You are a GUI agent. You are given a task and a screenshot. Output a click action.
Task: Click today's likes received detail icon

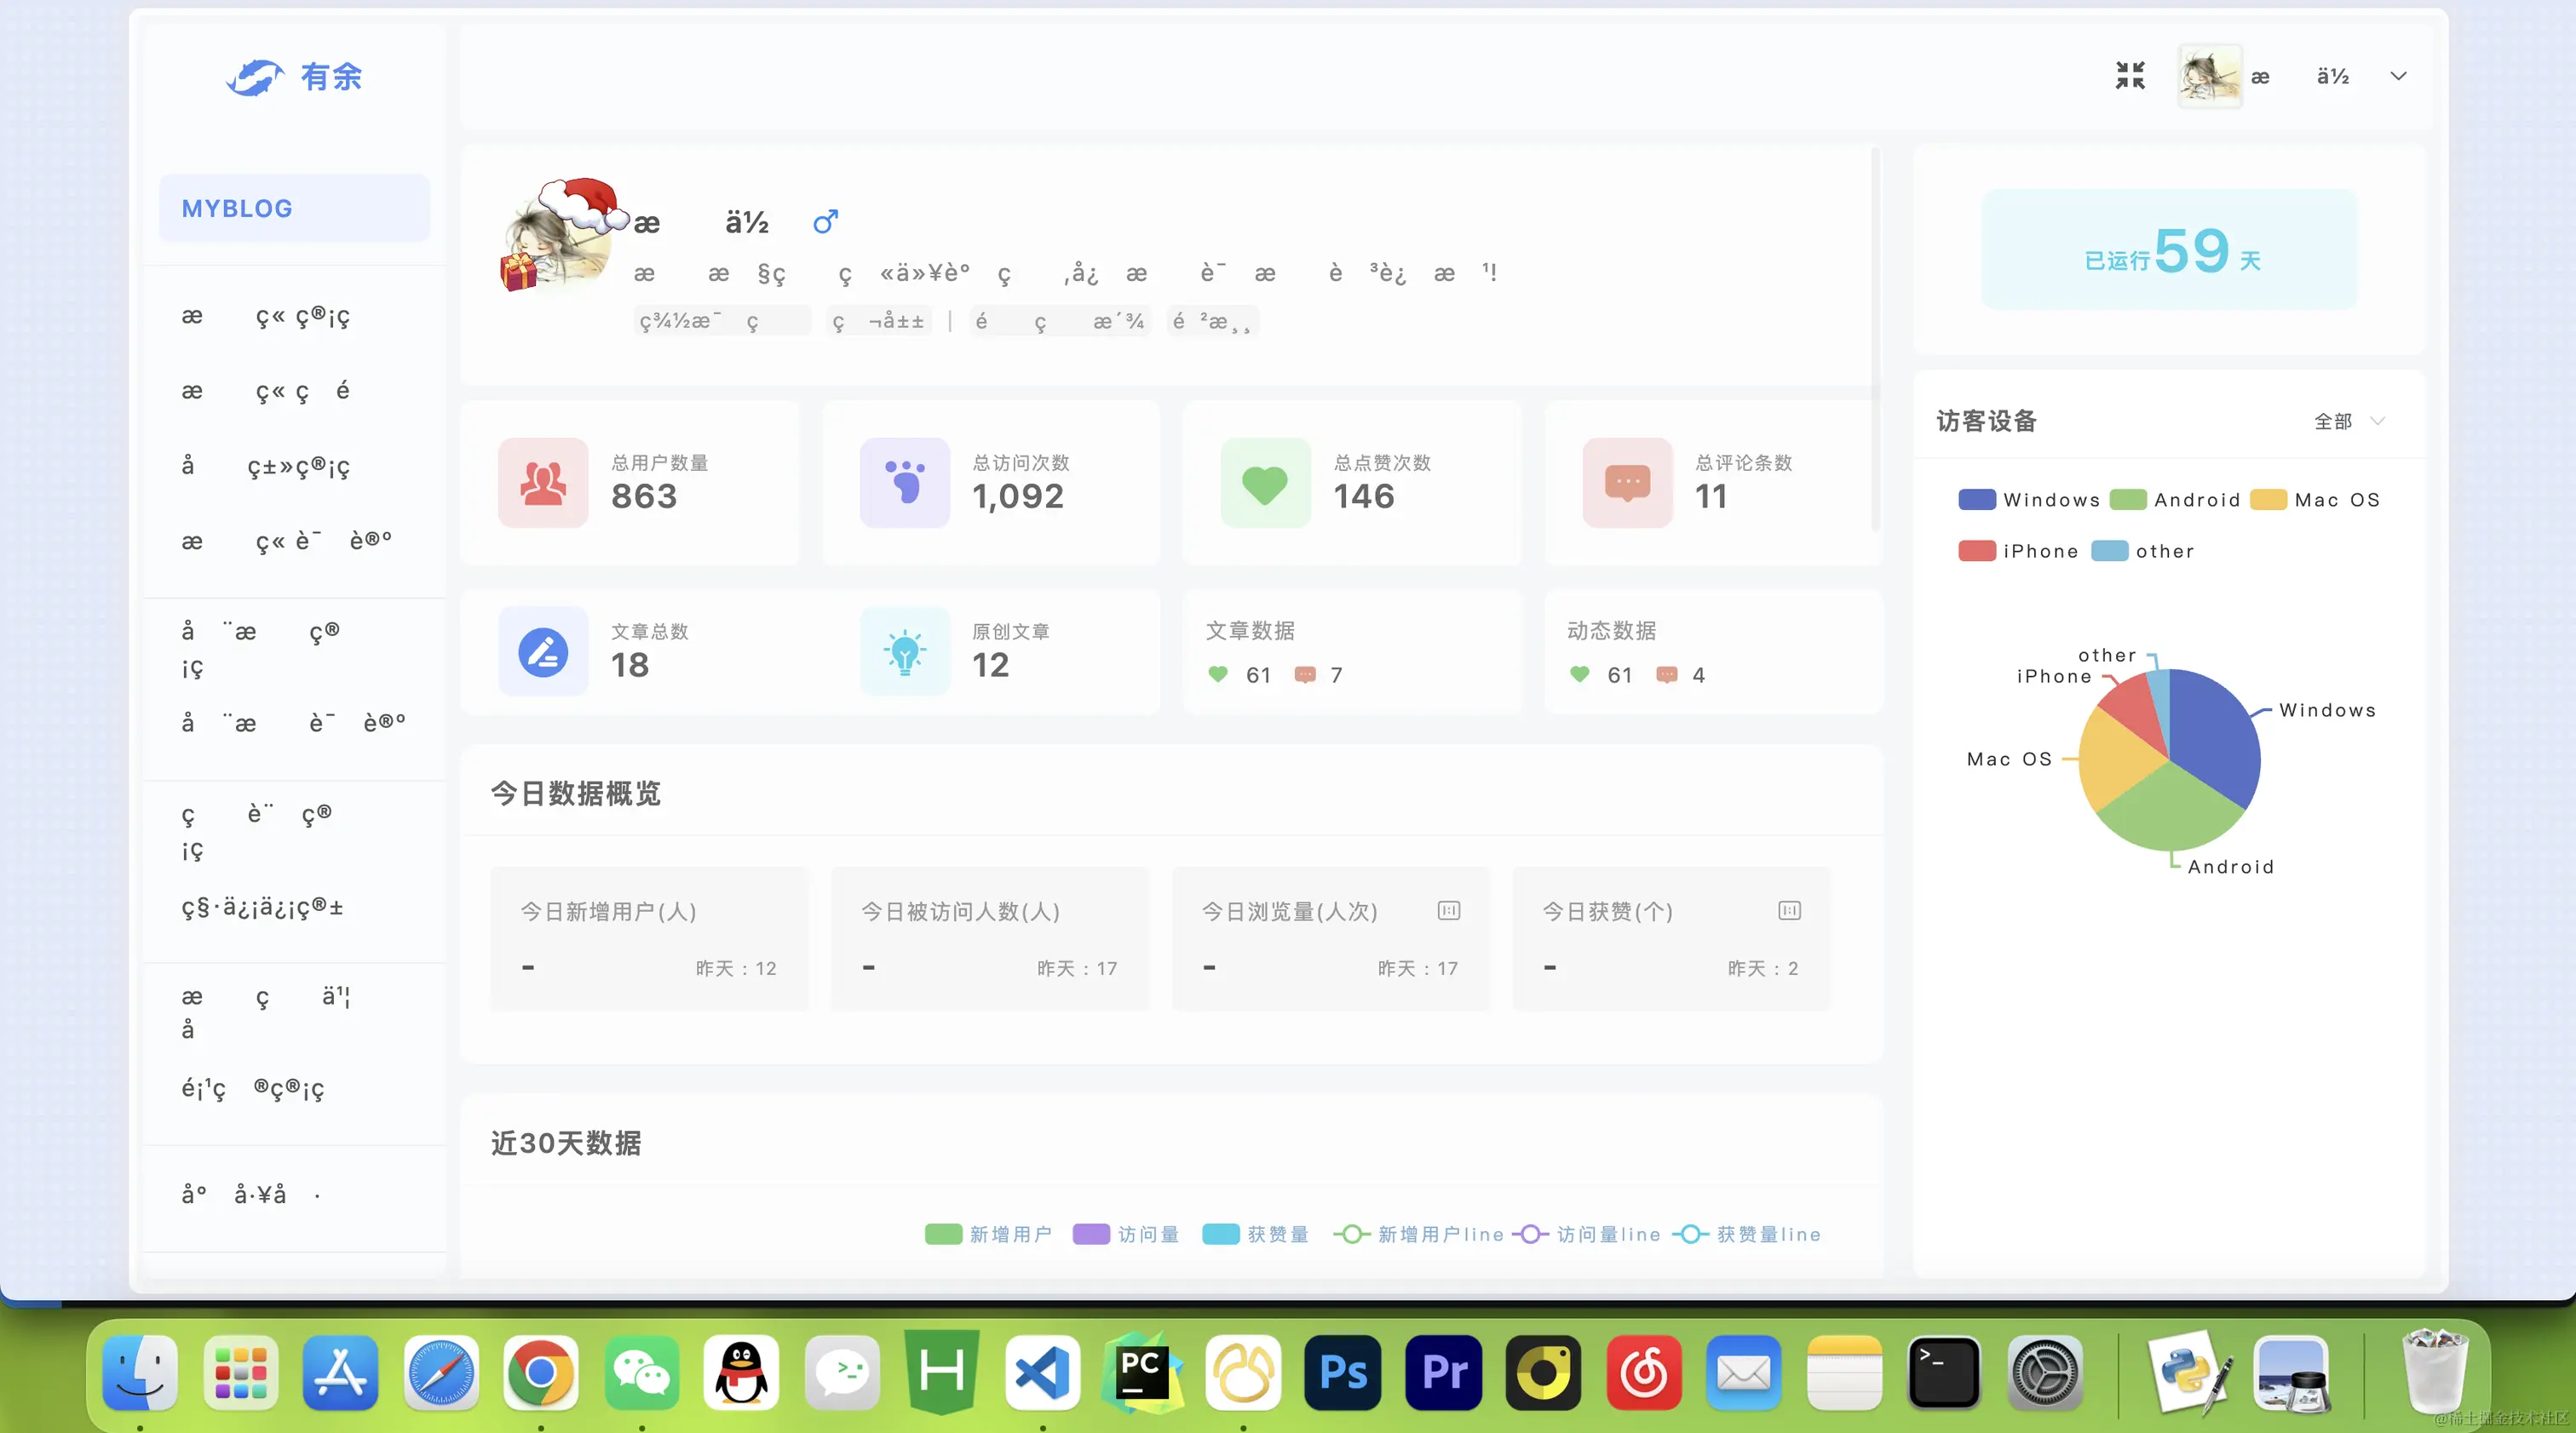1789,910
